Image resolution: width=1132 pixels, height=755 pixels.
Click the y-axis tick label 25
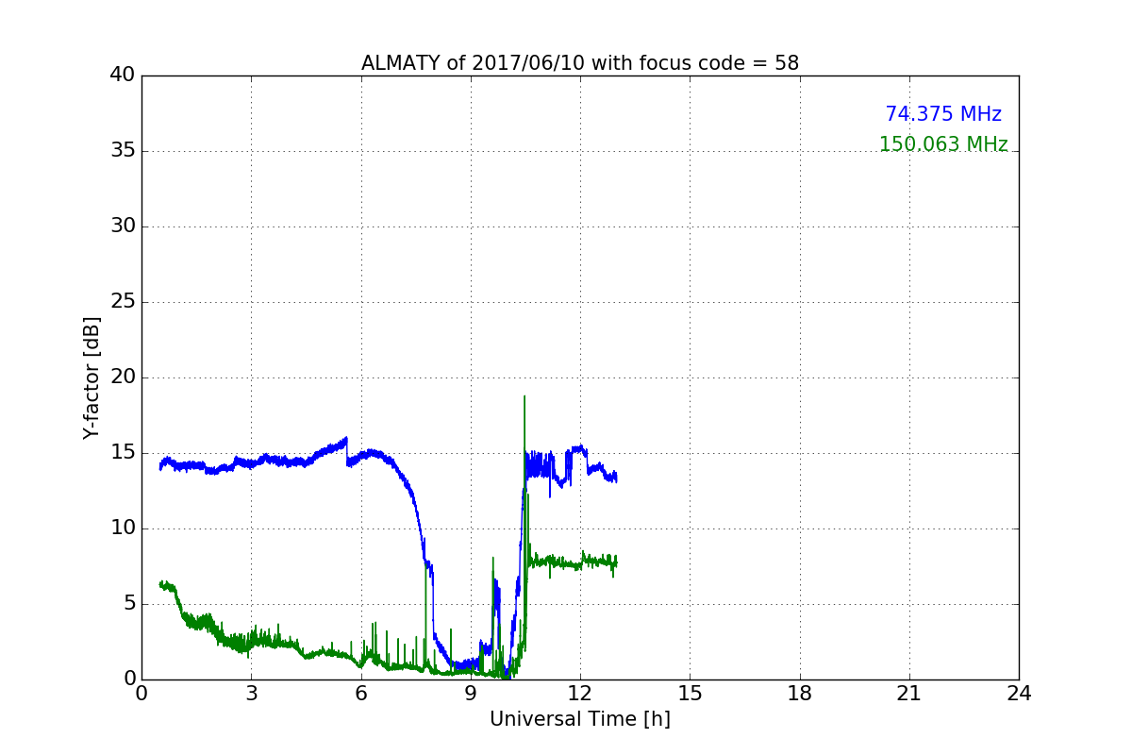(x=122, y=302)
